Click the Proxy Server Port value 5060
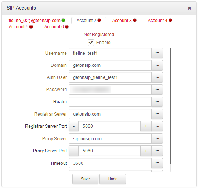Image resolution: width=199 pixels, height=188 pixels. click(x=109, y=151)
